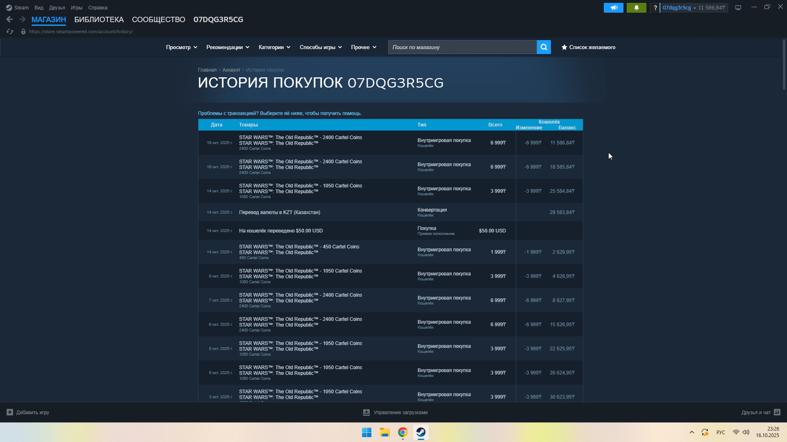Click the question mark help icon
Screen dimensions: 787x442
click(x=655, y=8)
